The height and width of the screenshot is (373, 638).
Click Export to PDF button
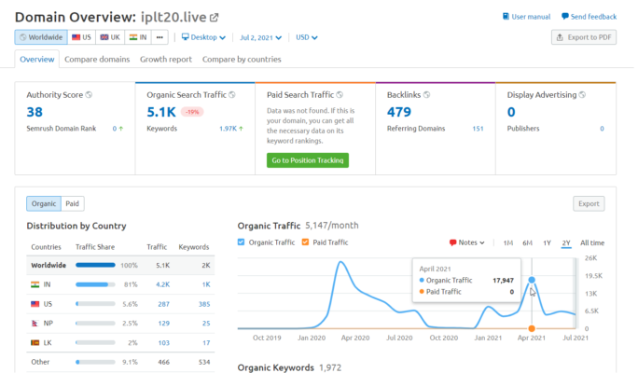click(584, 37)
